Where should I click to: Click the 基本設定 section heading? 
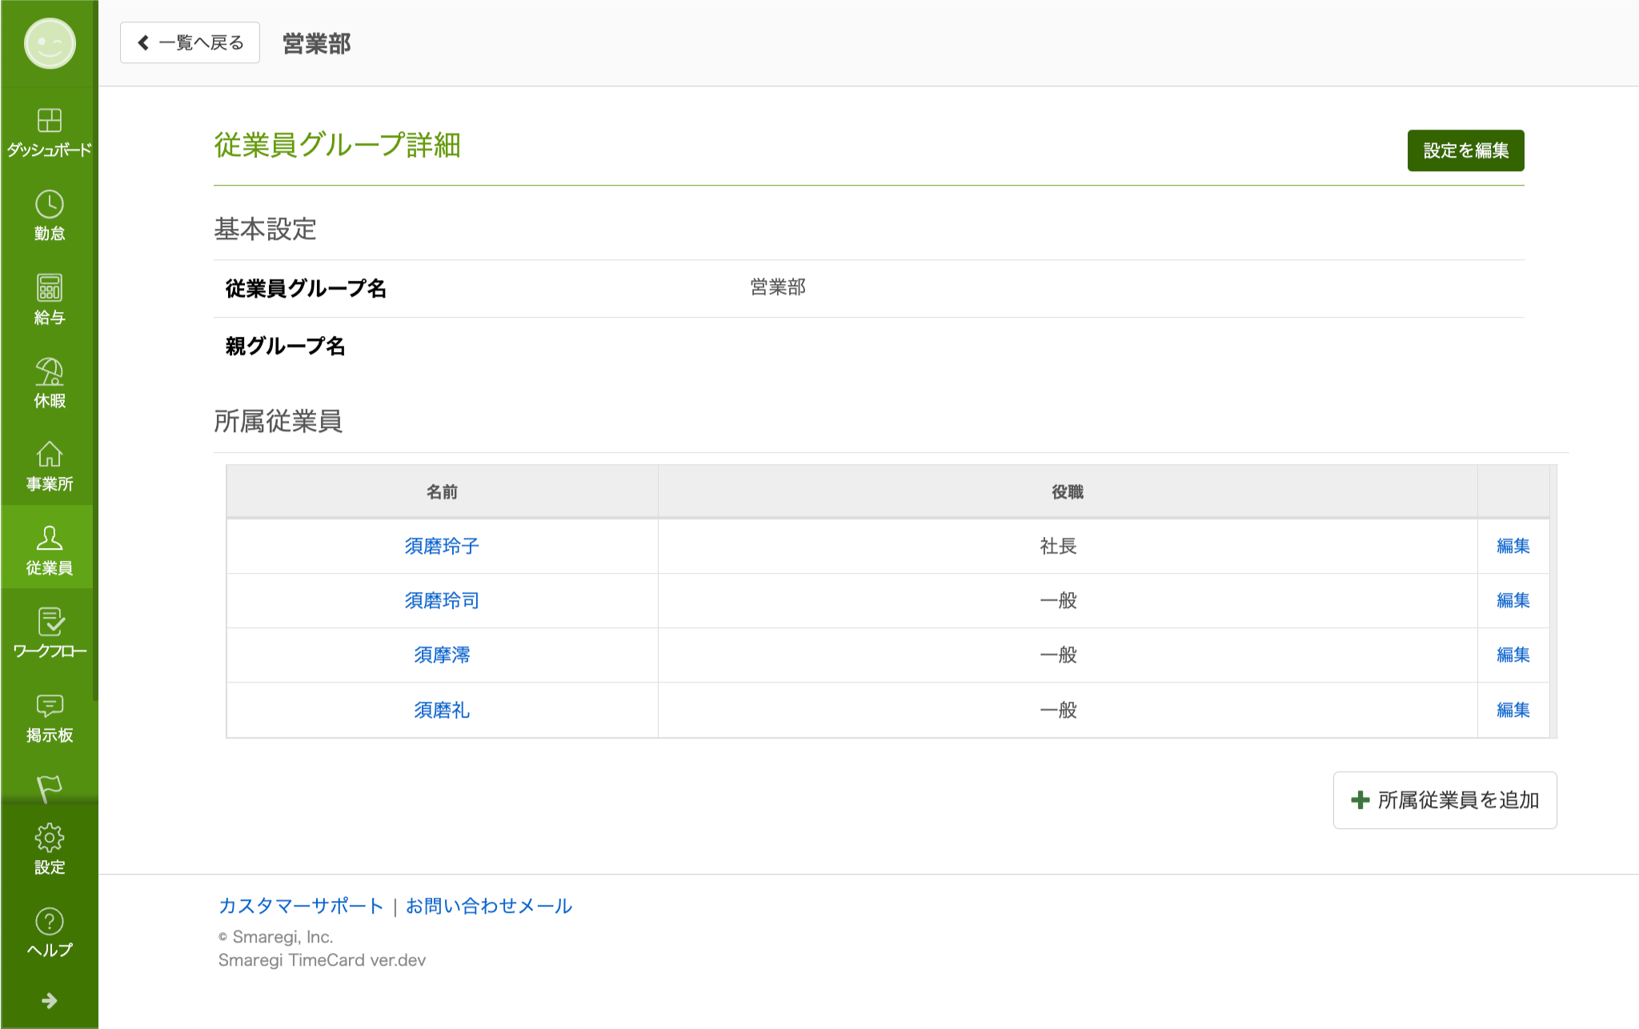(265, 229)
